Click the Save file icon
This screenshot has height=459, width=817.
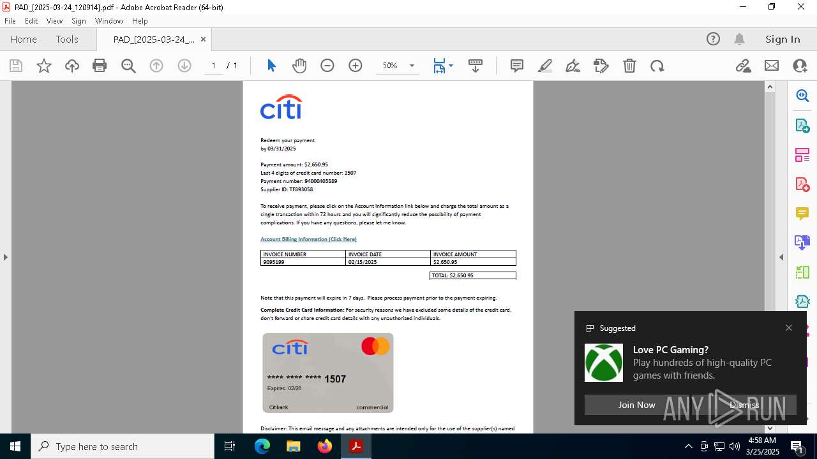(16, 66)
